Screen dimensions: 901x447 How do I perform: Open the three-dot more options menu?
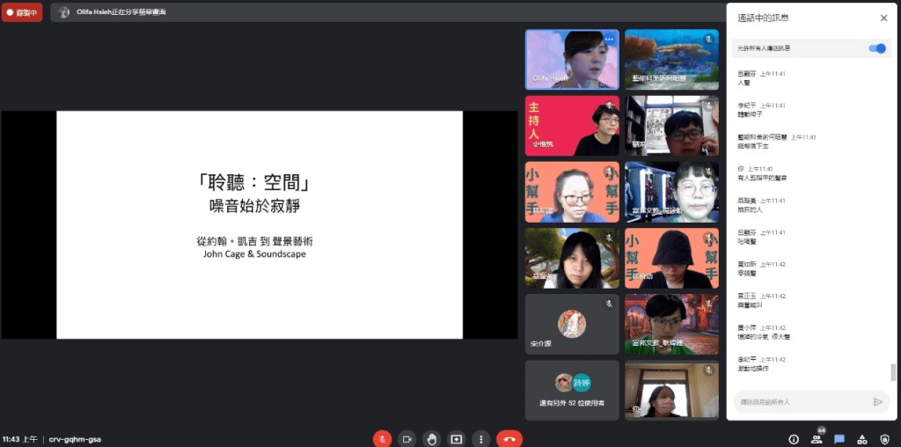pyautogui.click(x=480, y=438)
